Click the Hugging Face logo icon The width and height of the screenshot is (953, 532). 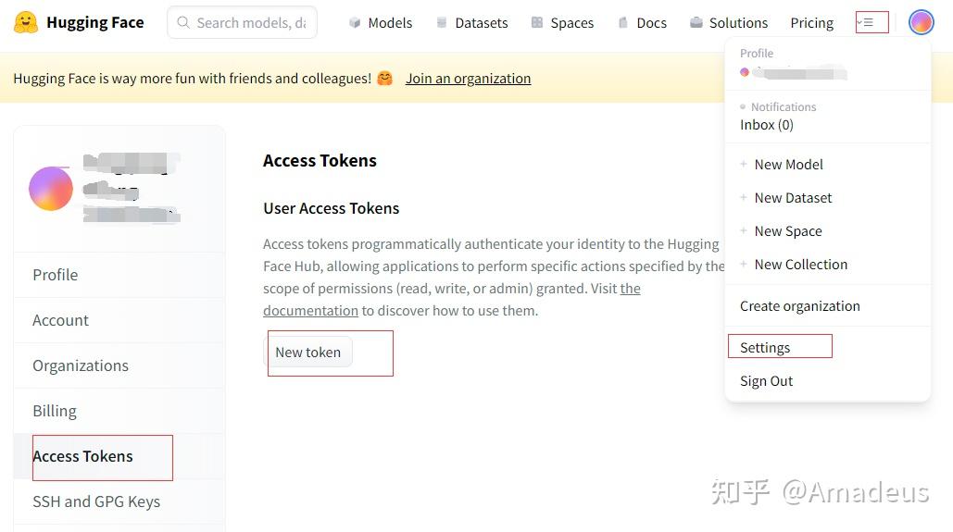tap(26, 22)
